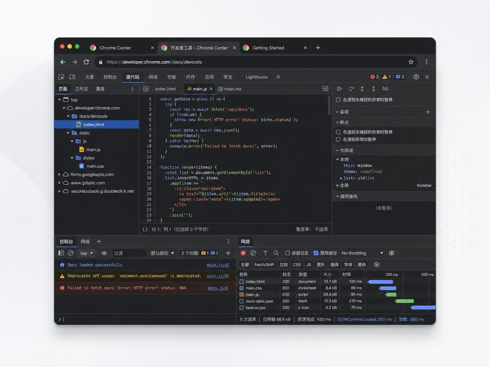Viewport: 490px width, 367px height.
Task: Toggle the network filter funnel icon
Action: pyautogui.click(x=265, y=253)
